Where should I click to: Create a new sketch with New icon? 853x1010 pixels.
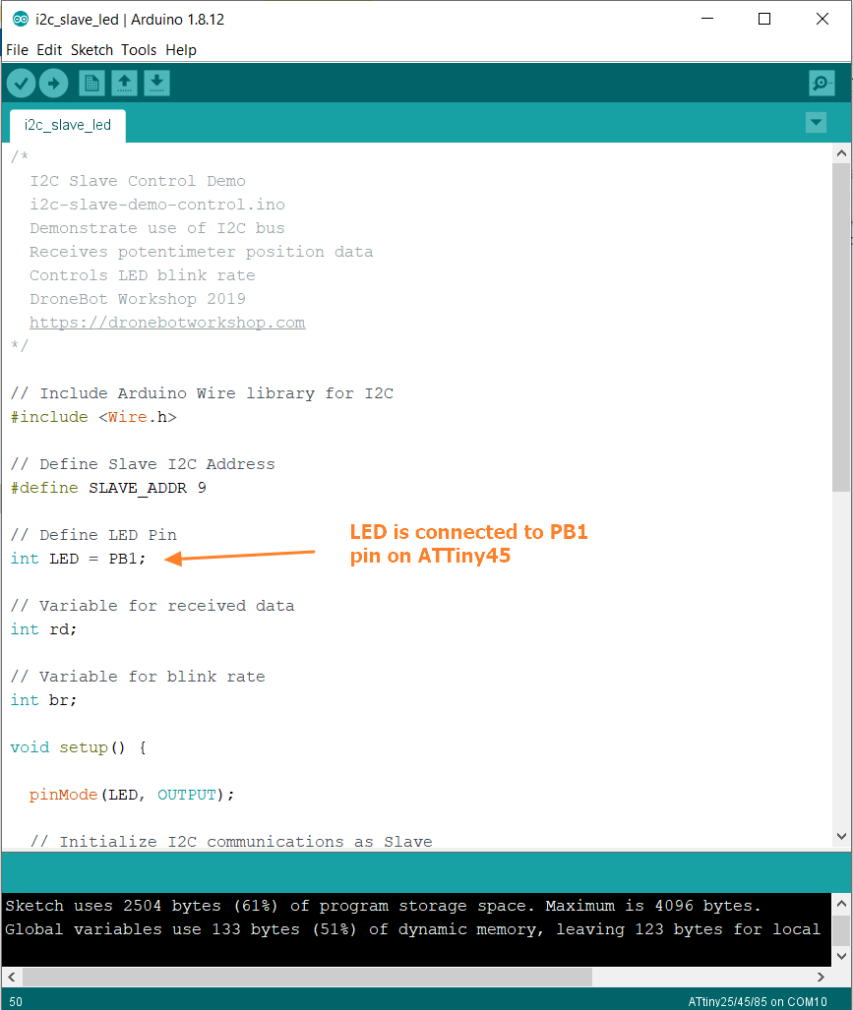92,83
